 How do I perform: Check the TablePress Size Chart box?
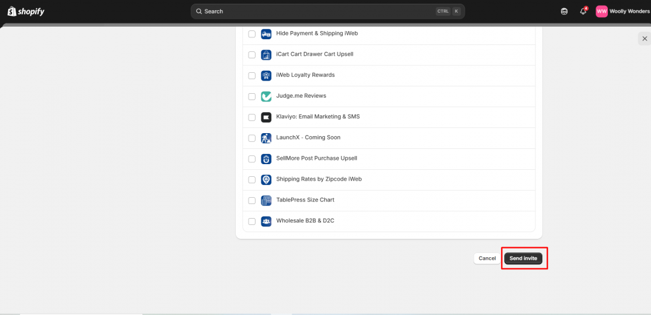click(252, 200)
